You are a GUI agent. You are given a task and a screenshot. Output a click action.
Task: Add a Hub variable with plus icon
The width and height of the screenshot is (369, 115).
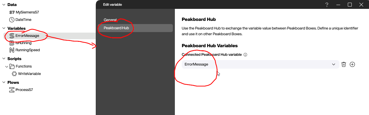click(352, 64)
